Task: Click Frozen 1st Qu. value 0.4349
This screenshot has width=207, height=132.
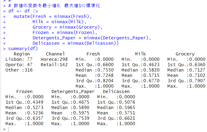Action: [x=35, y=103]
